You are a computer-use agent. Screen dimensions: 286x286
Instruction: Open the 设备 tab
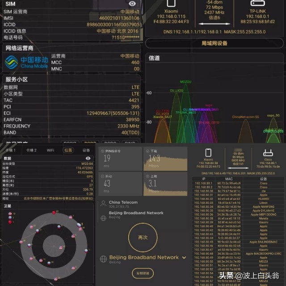click(x=86, y=150)
